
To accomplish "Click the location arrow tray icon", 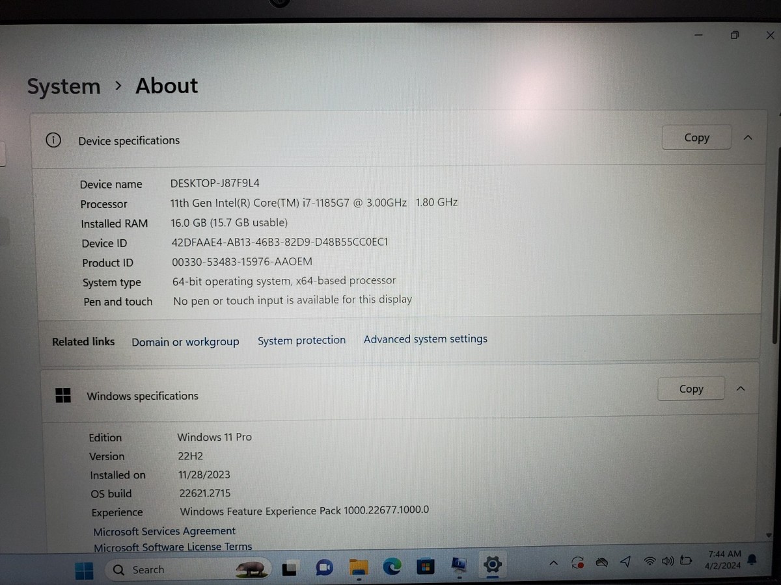I will tap(625, 561).
